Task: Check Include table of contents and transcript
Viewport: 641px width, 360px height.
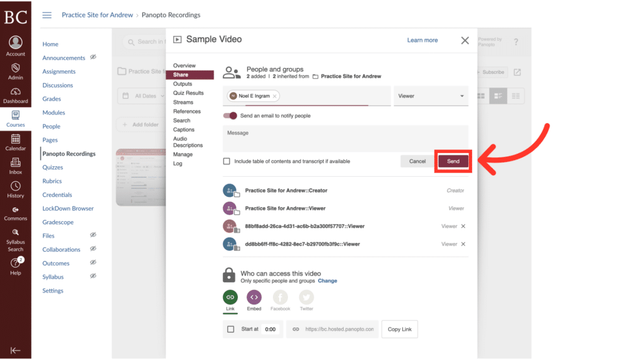Action: pyautogui.click(x=227, y=161)
